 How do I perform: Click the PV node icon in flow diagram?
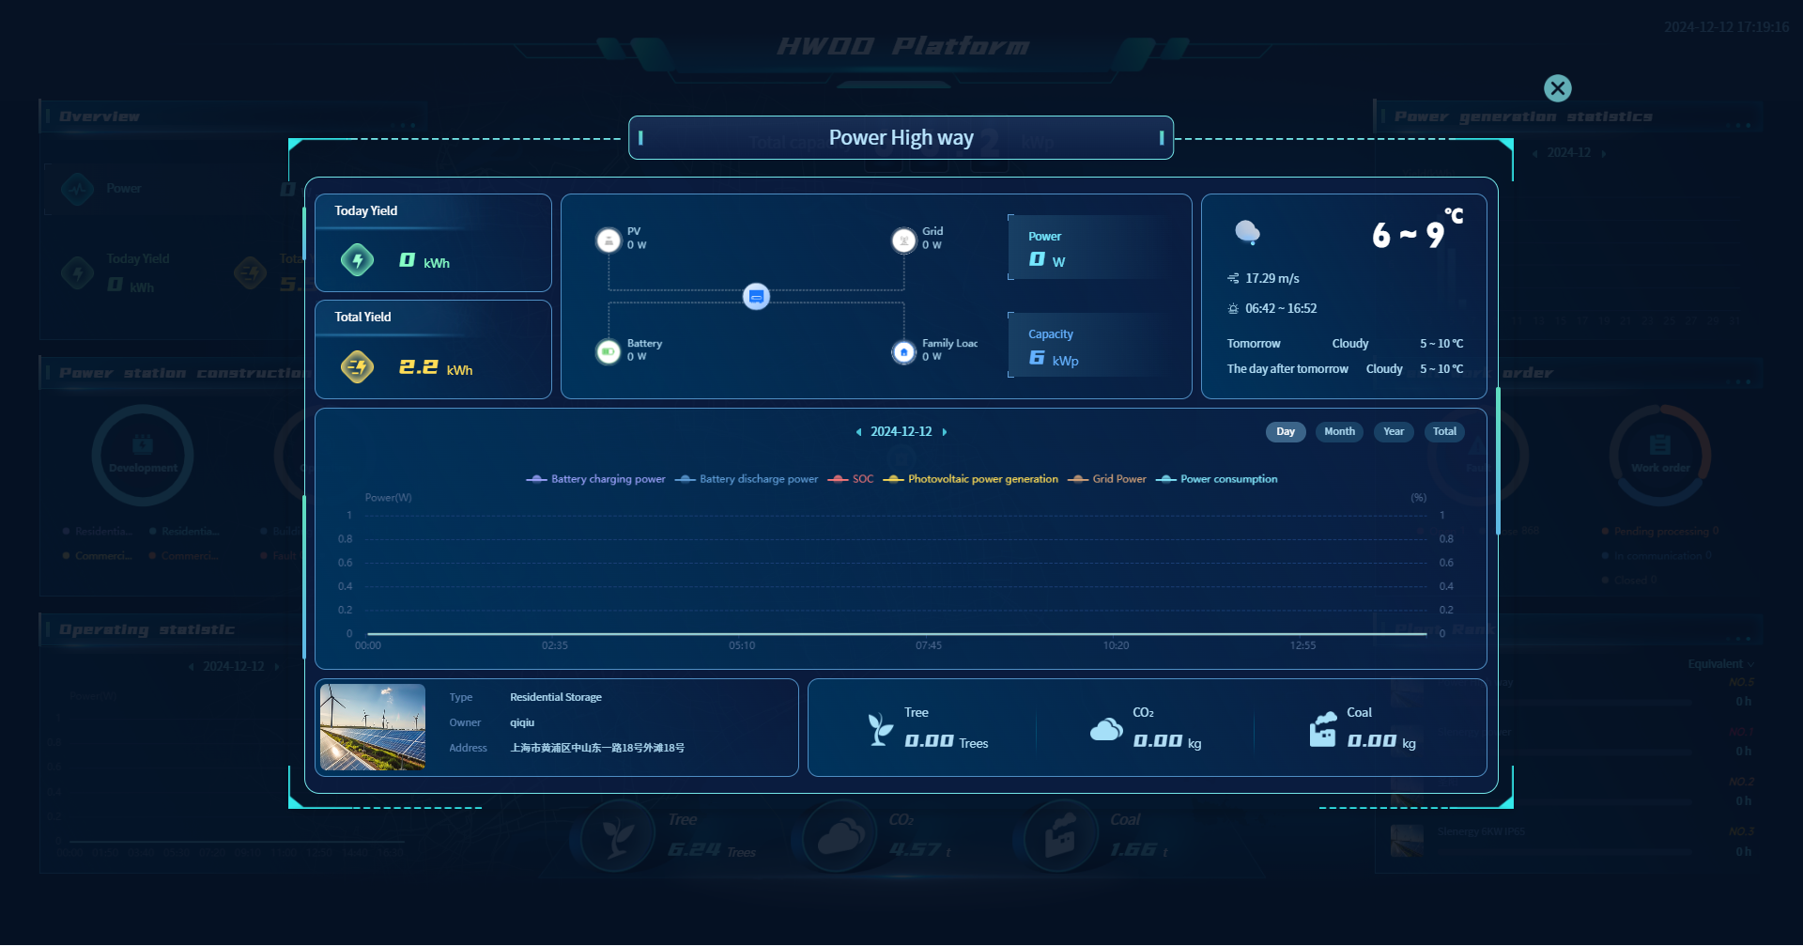(x=609, y=240)
